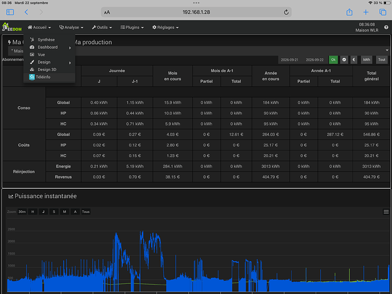392x294 pixels.
Task: Click the Revenus month value 38.15 €
Action: 172,177
